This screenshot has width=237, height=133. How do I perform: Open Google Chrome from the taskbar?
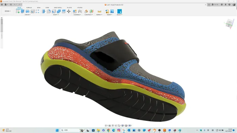109,130
